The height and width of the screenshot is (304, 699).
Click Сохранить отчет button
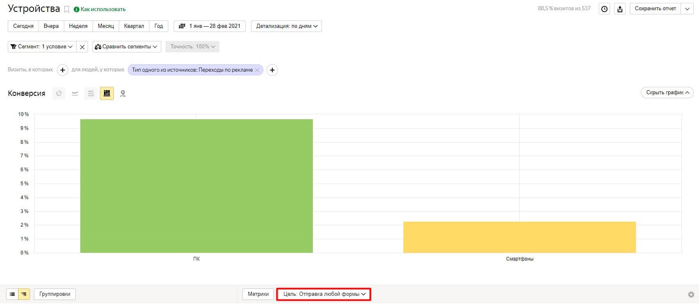655,9
